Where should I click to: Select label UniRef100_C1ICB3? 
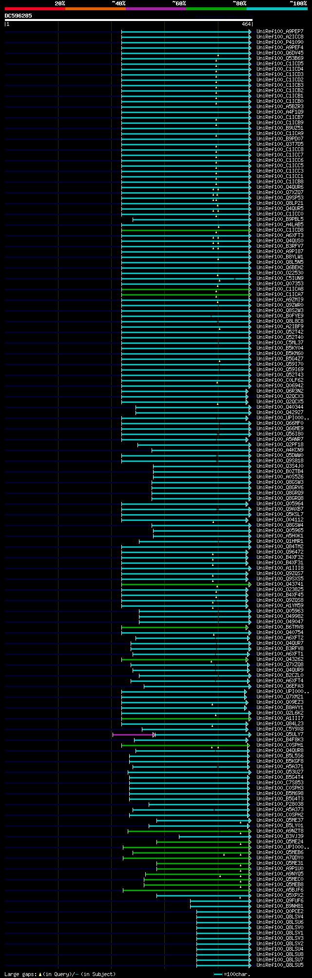[280, 85]
